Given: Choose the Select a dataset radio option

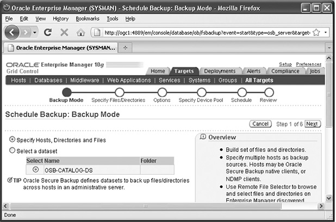Looking at the screenshot, I should (x=12, y=150).
